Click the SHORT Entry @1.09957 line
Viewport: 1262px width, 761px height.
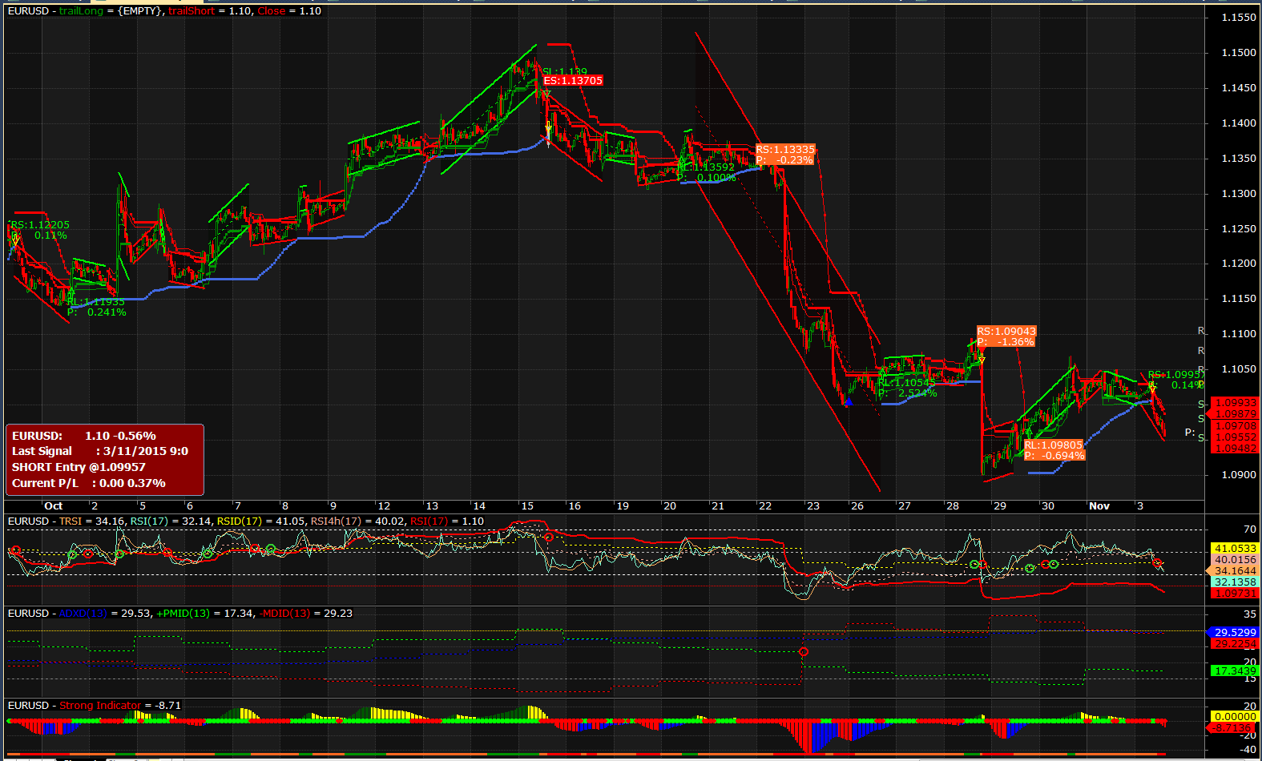pos(79,467)
